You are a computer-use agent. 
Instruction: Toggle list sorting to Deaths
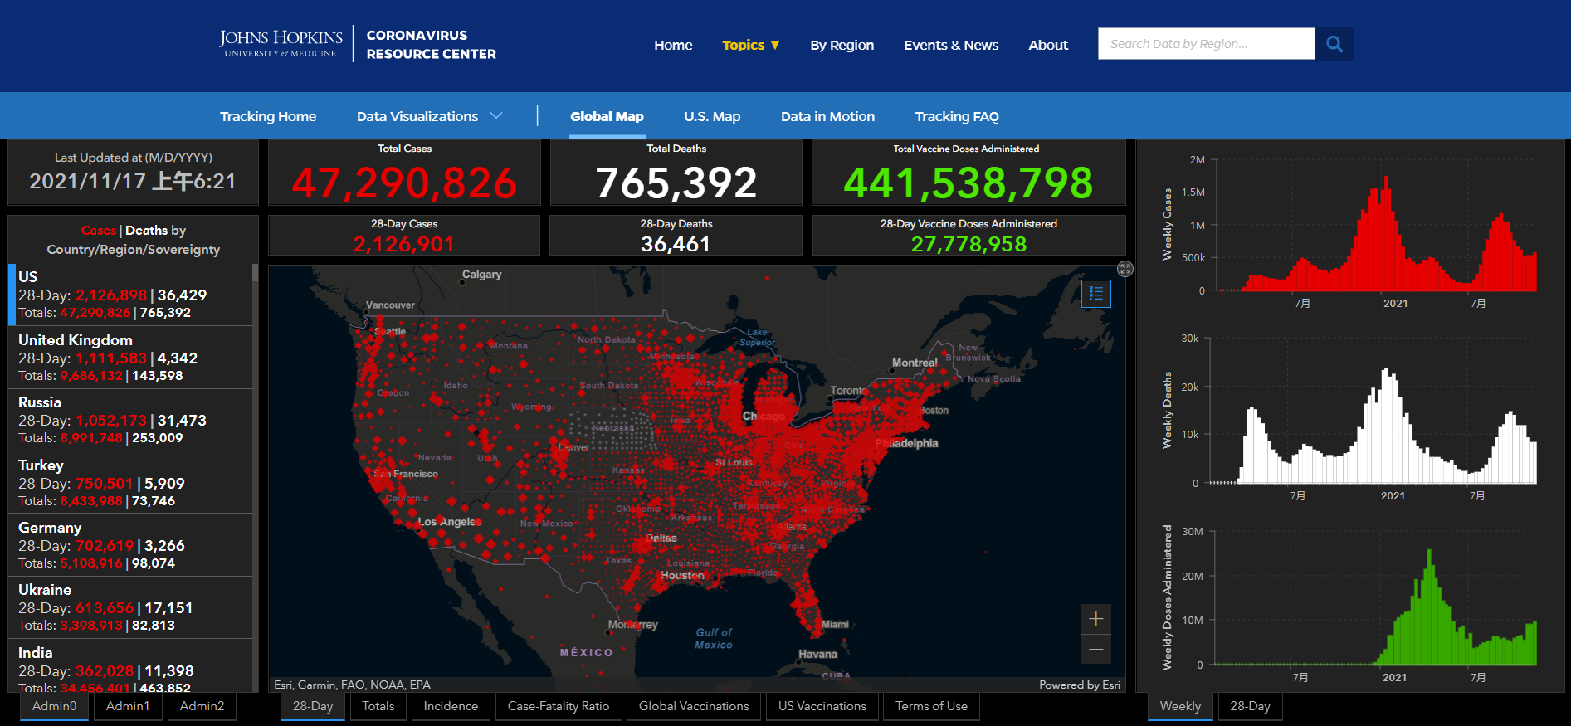tap(146, 231)
